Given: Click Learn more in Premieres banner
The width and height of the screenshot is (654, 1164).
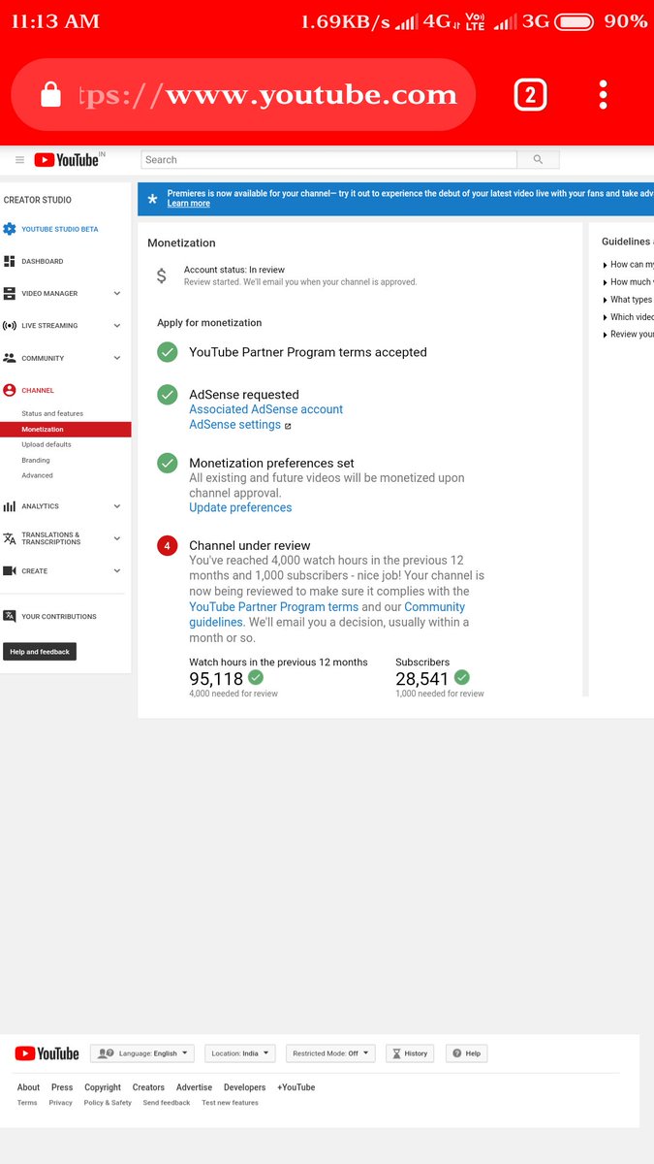Looking at the screenshot, I should point(188,204).
